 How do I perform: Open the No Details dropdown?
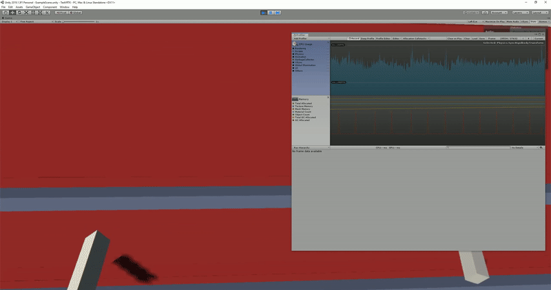(525, 148)
